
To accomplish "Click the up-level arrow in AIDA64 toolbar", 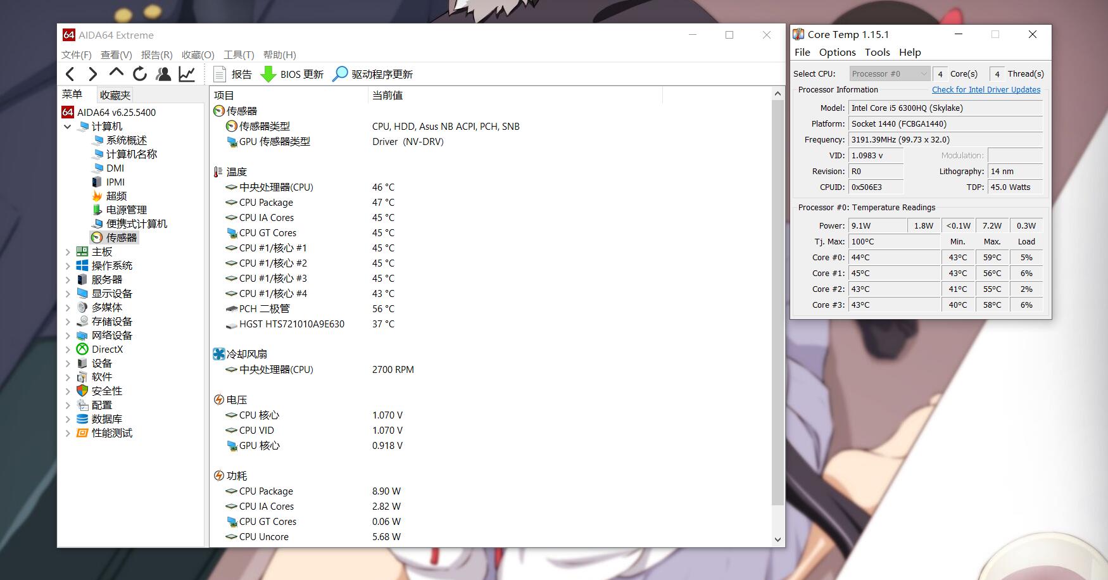I will pyautogui.click(x=116, y=73).
